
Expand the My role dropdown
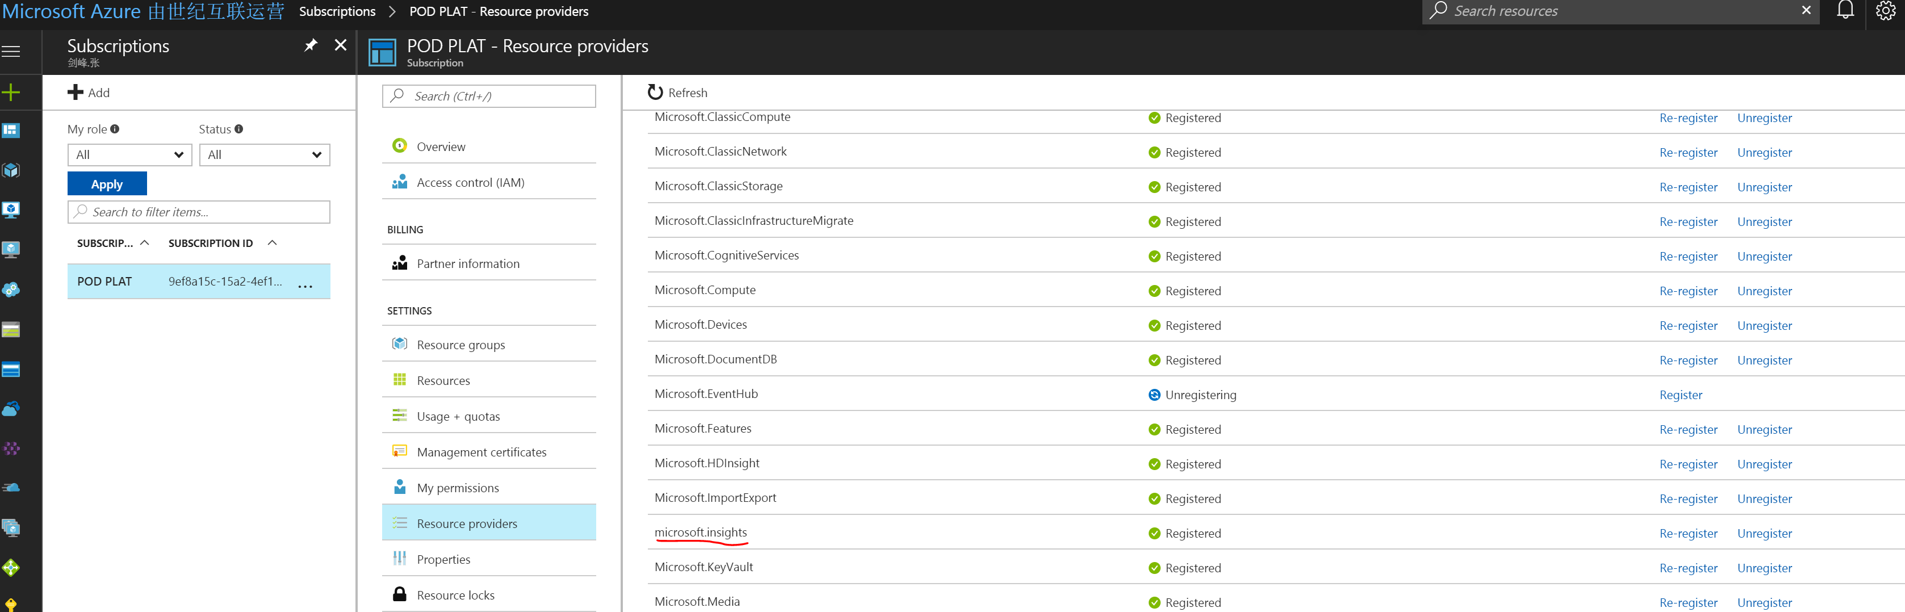point(129,154)
